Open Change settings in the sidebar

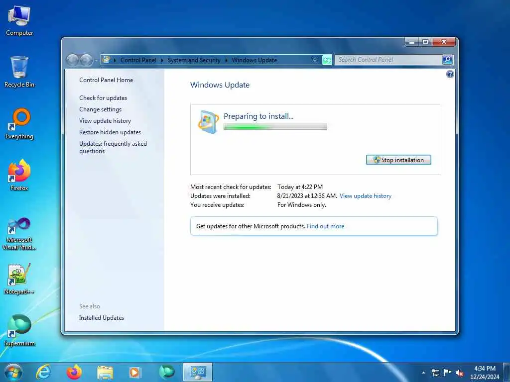(100, 109)
